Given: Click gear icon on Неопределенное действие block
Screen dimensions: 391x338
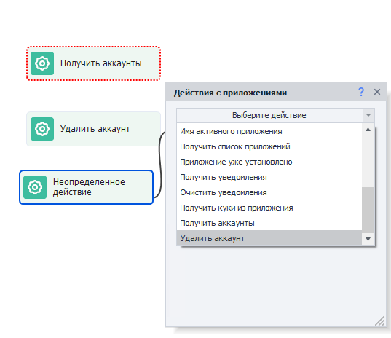Looking at the screenshot, I should (x=35, y=187).
